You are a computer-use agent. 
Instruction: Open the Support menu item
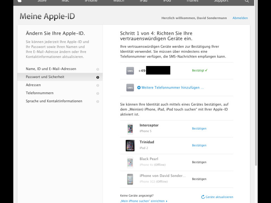(x=221, y=1)
